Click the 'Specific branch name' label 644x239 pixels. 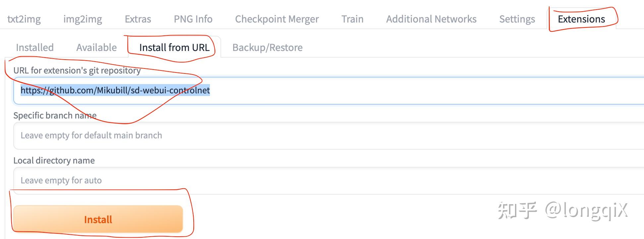coord(55,116)
